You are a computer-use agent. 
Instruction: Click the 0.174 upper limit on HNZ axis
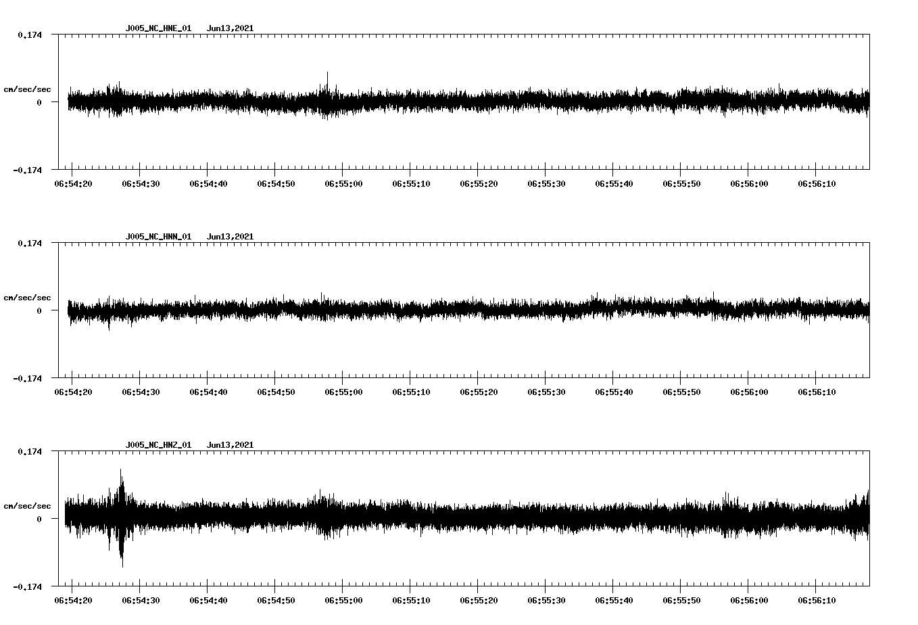29,451
